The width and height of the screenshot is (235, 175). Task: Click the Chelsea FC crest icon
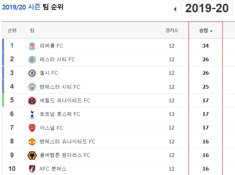[32, 73]
